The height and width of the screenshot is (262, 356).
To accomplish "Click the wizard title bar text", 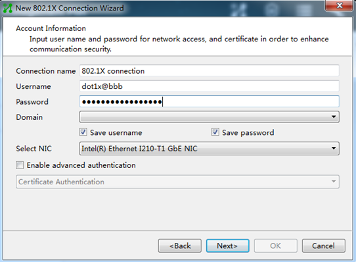I will (x=70, y=8).
